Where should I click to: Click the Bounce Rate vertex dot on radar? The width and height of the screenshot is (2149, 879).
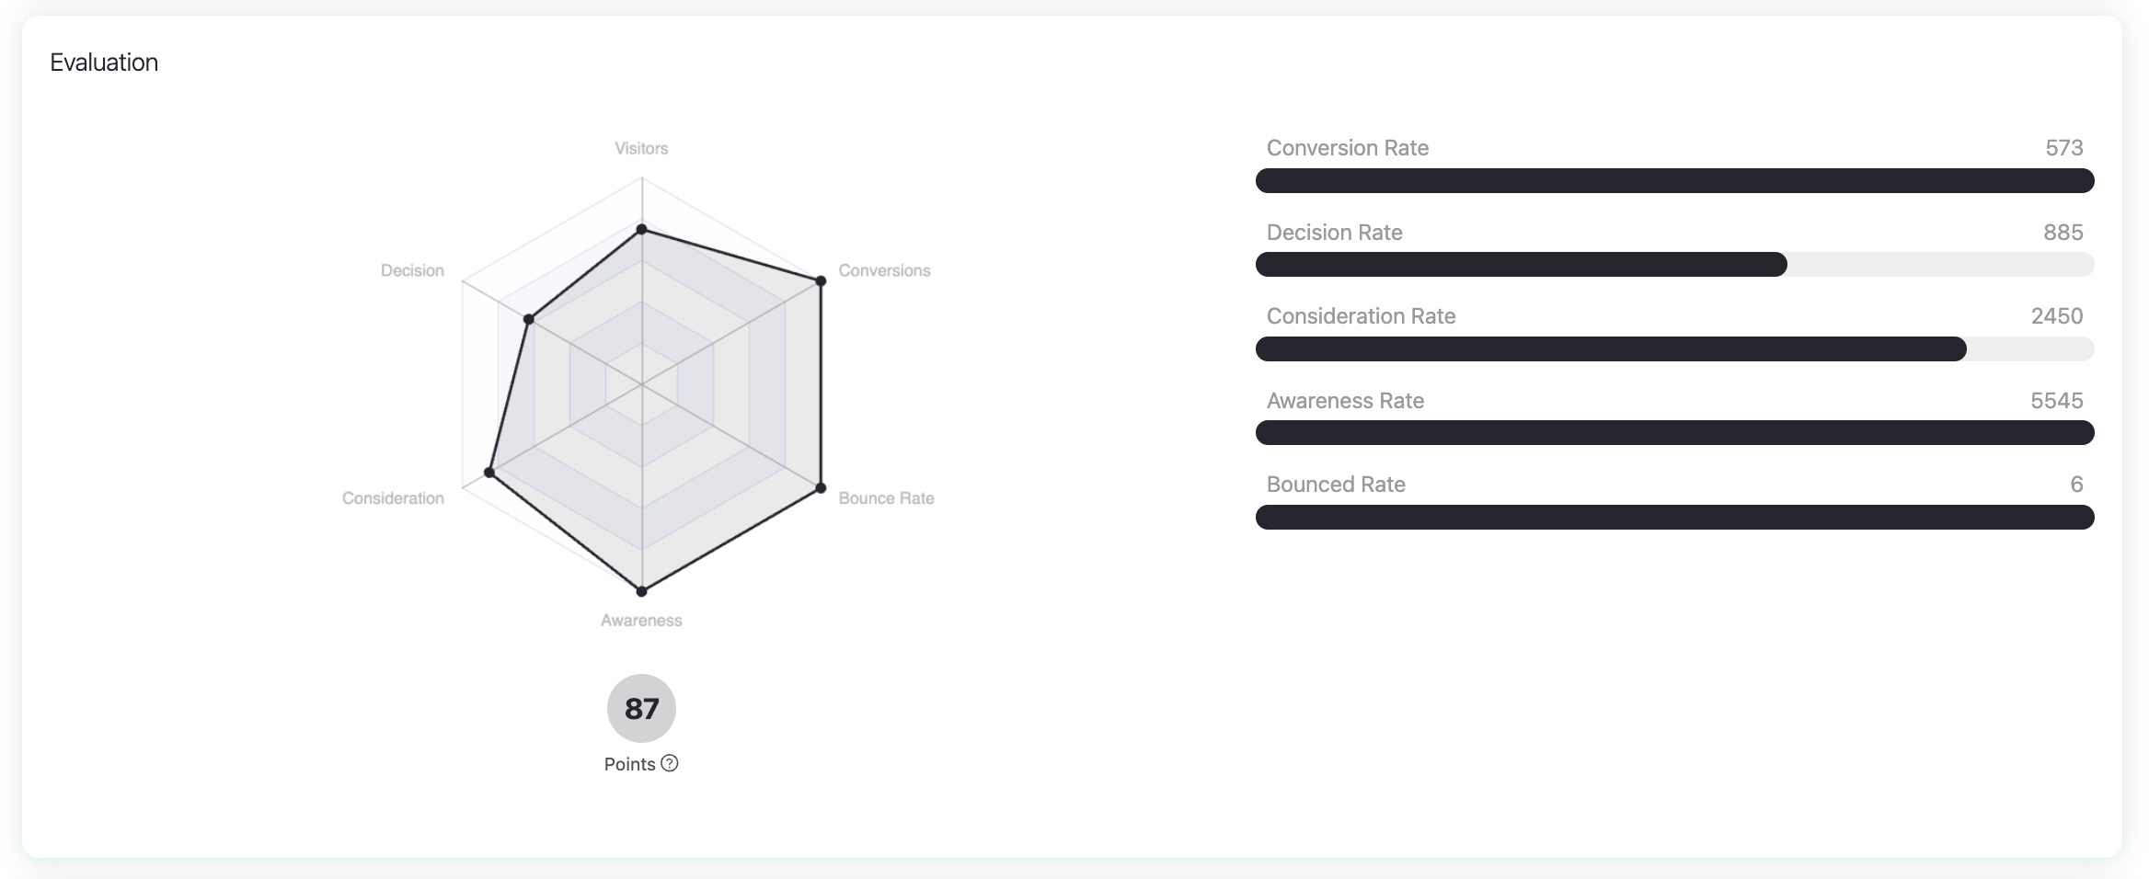pos(821,487)
